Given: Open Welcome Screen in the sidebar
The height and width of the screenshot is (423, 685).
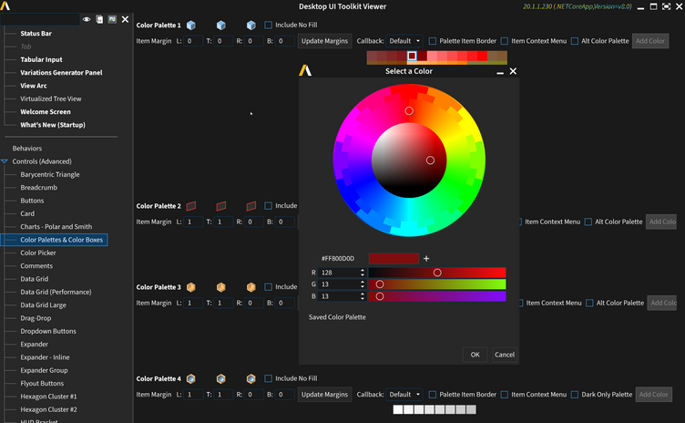Looking at the screenshot, I should [x=46, y=112].
